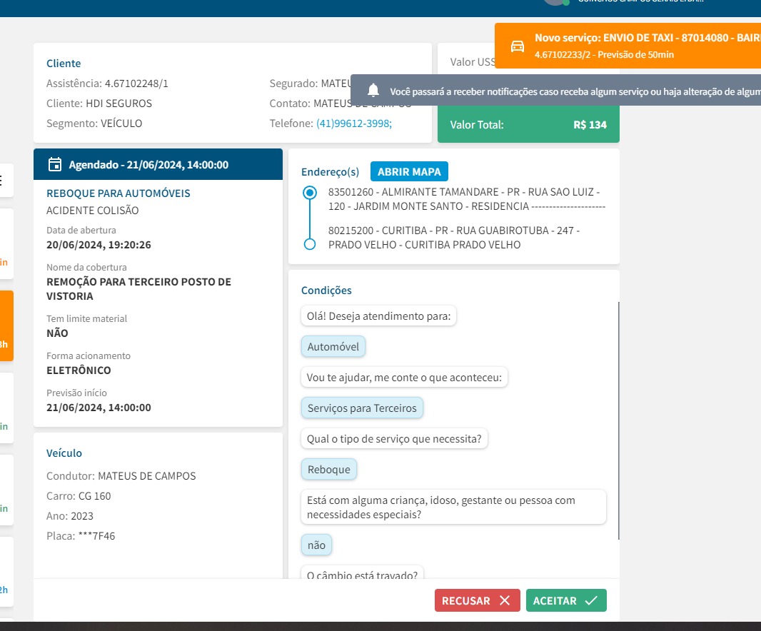Click REMOÇÃO PARA TERCEIRO POSTO DE VISTORIA
The image size is (761, 631).
(138, 289)
